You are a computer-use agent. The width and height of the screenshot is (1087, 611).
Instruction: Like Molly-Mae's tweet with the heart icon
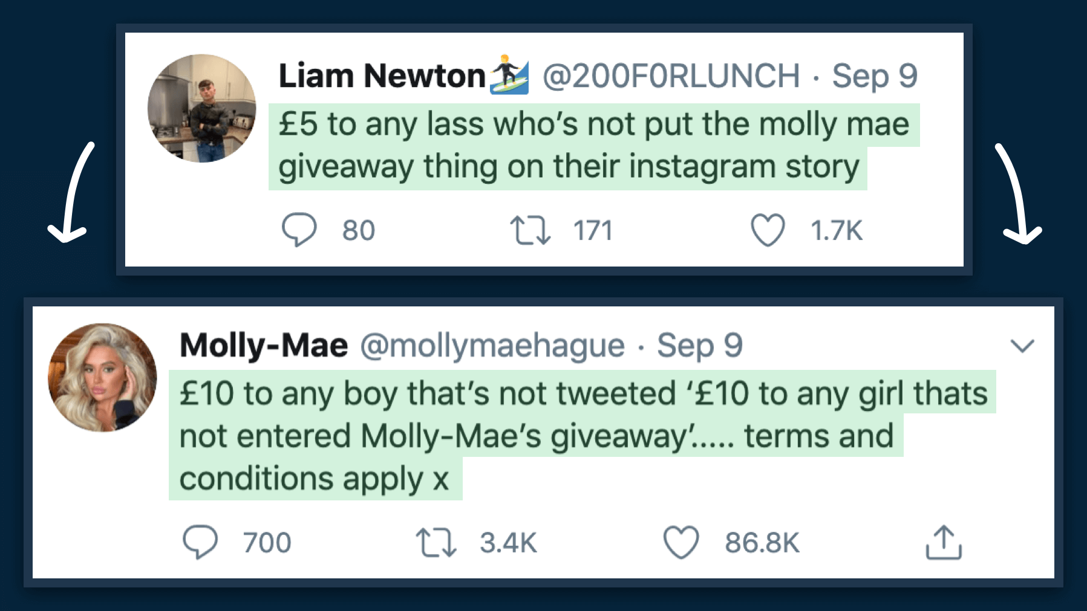click(681, 541)
